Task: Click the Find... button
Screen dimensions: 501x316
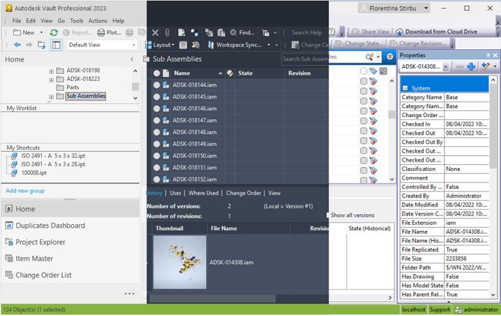Action: tap(242, 33)
